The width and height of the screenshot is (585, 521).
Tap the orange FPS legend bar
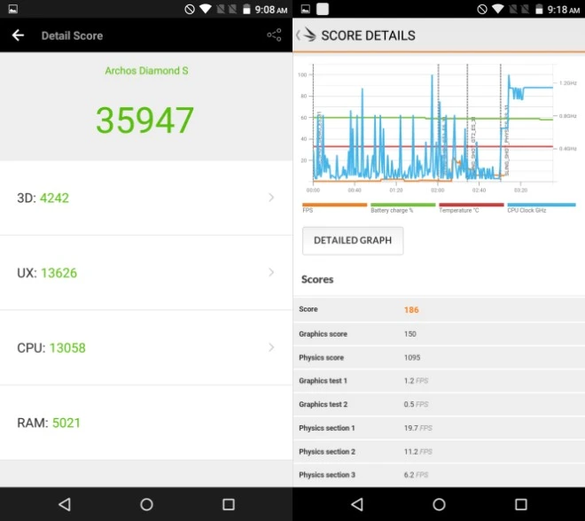coord(334,206)
